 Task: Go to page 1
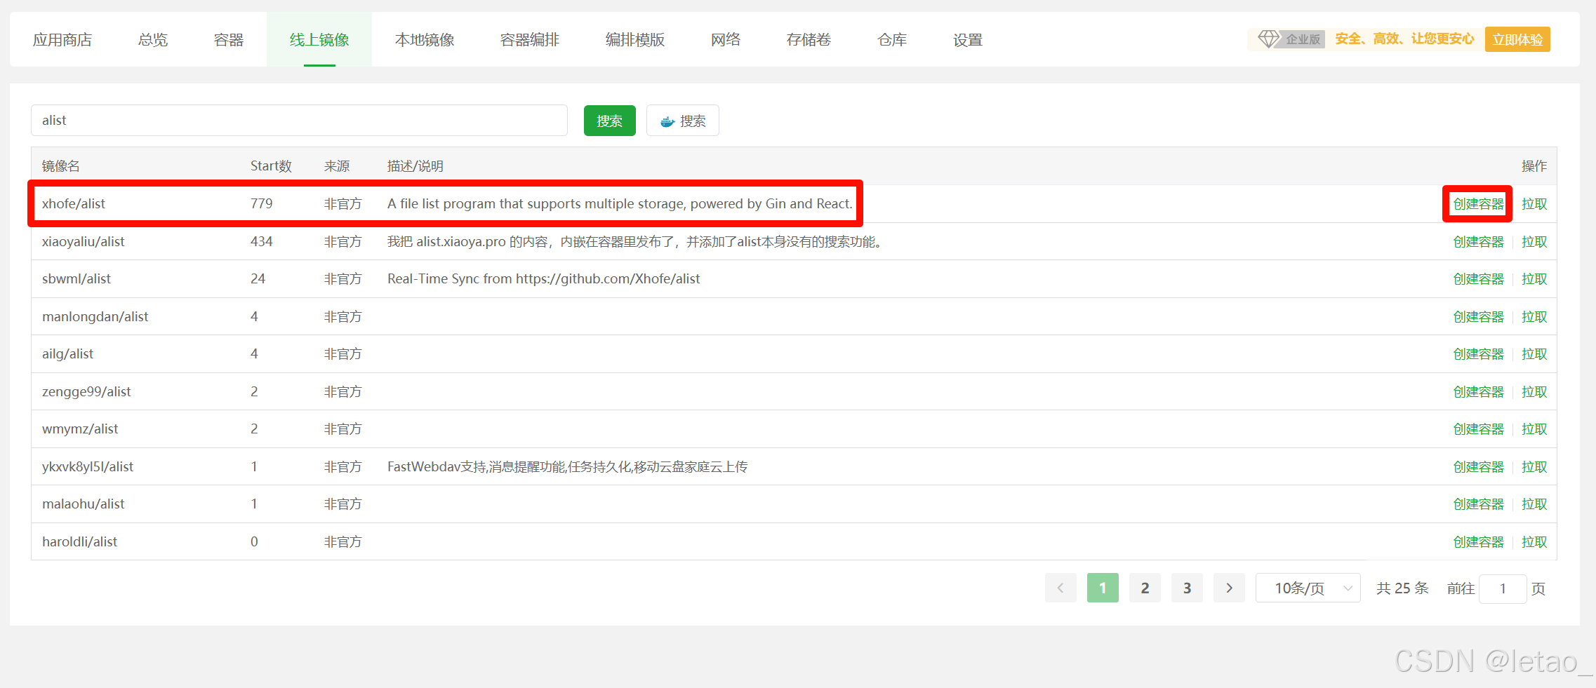[1103, 588]
